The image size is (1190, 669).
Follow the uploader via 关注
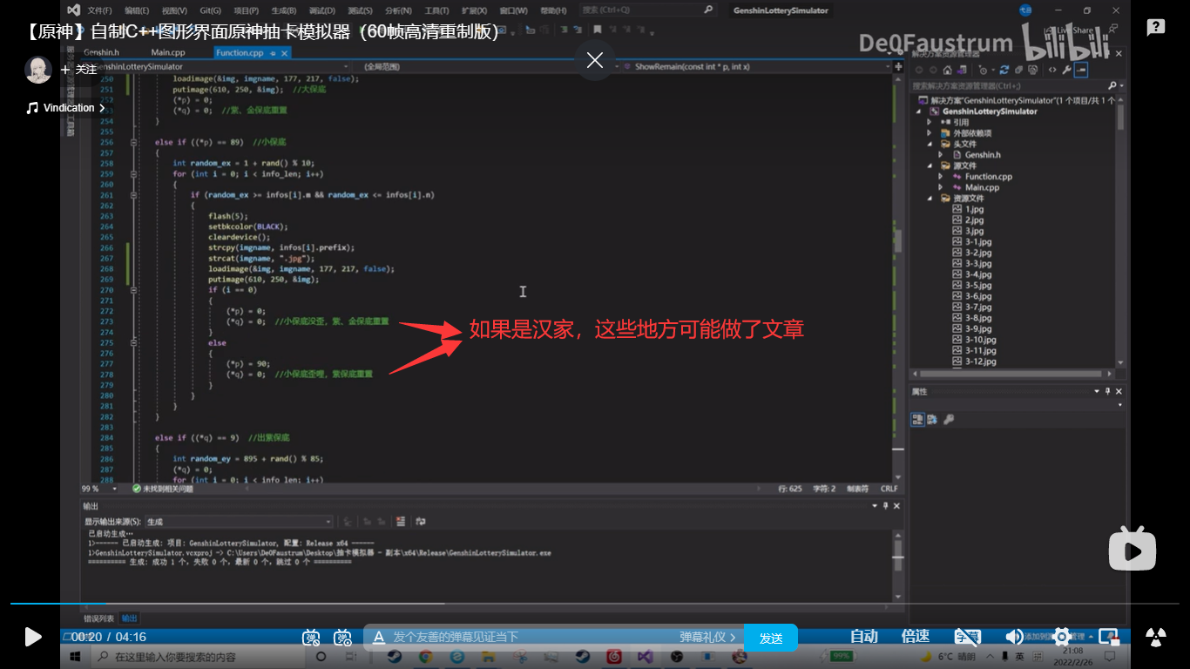pos(79,70)
